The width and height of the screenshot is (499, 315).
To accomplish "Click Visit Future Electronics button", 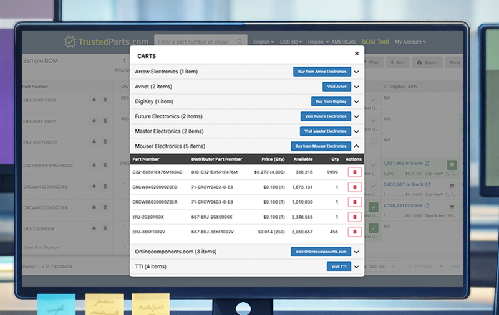I will point(326,116).
